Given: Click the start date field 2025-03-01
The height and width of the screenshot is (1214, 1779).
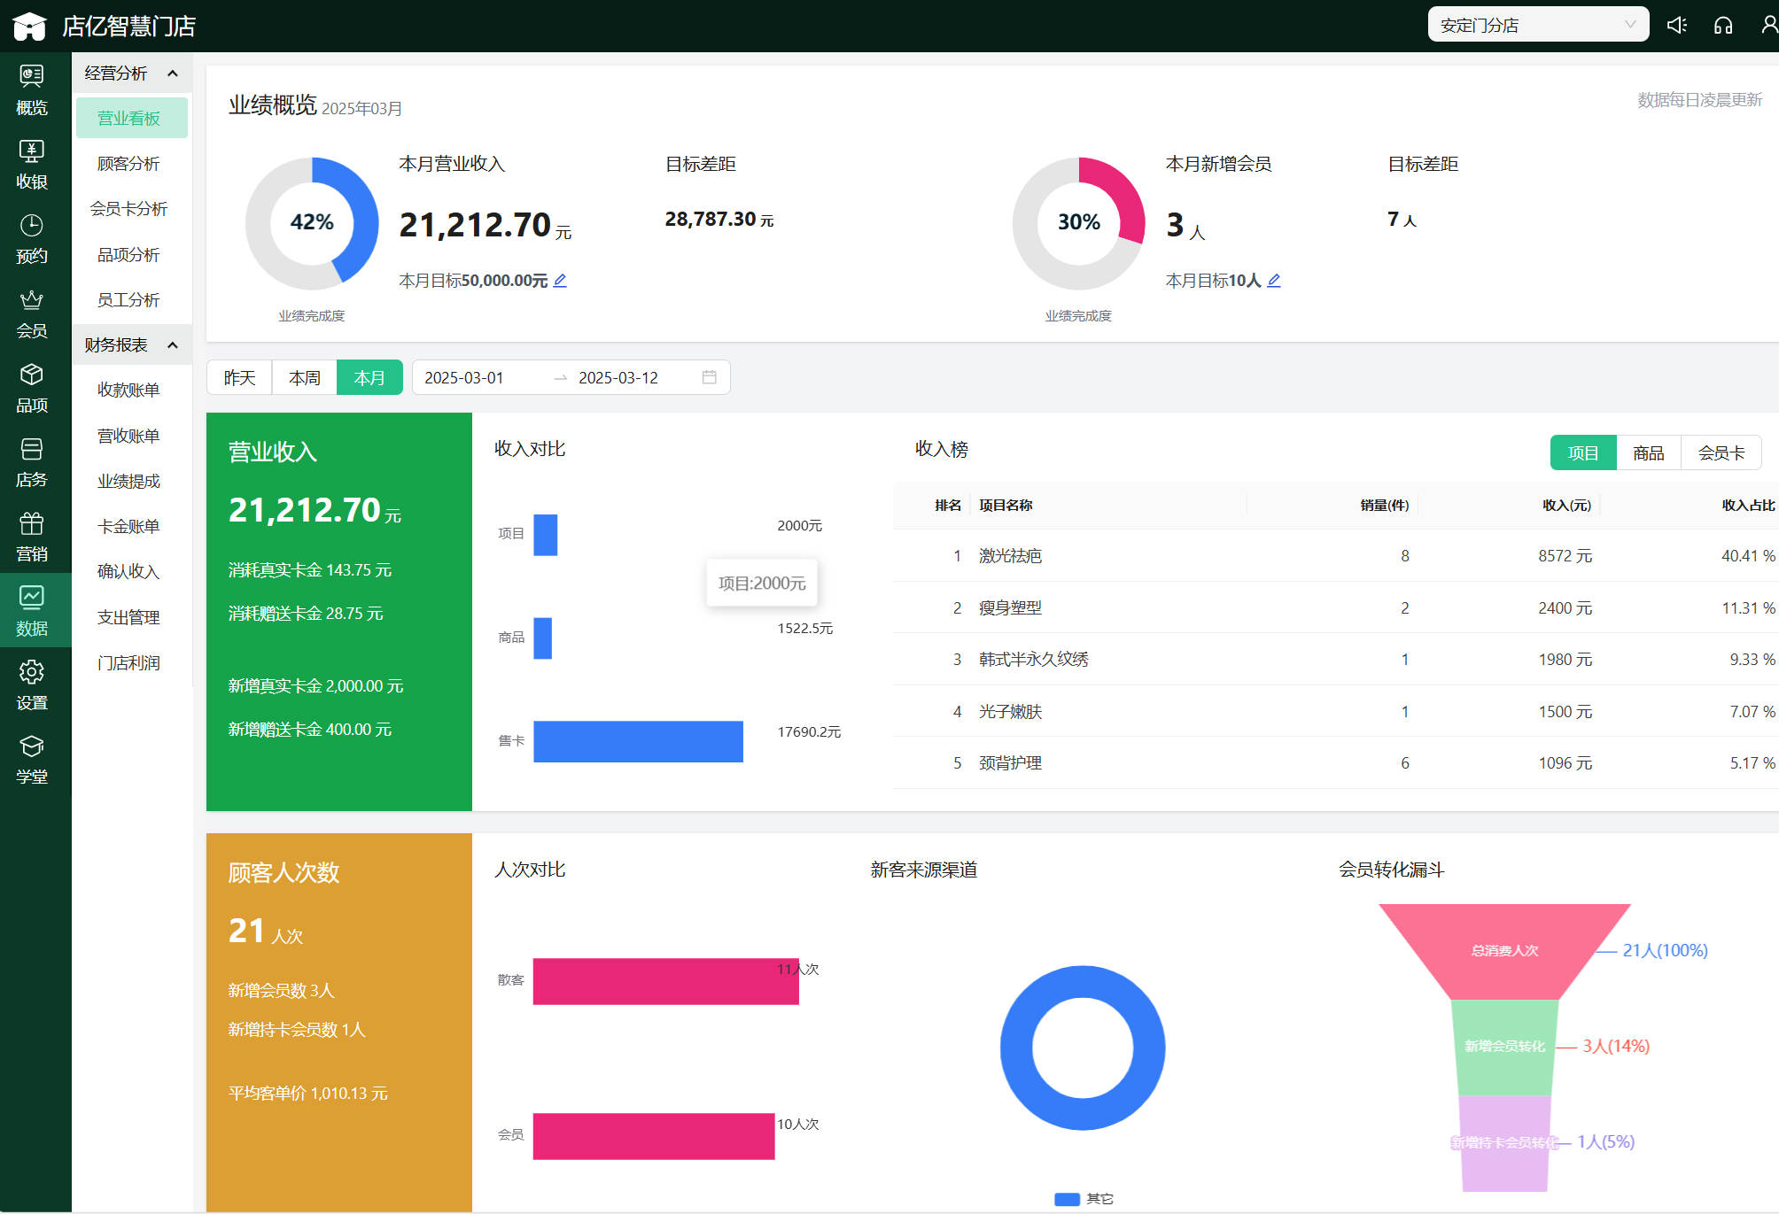Looking at the screenshot, I should [x=464, y=378].
